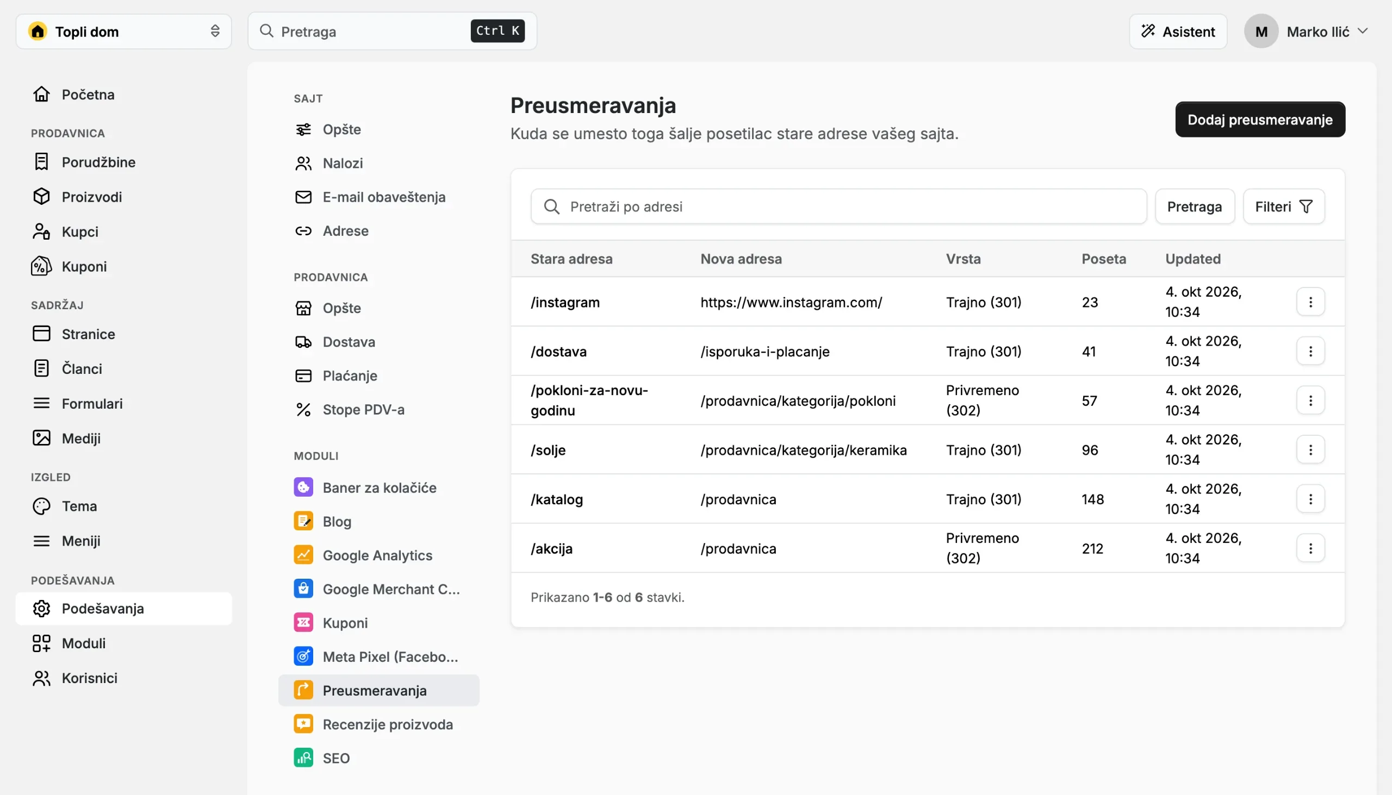Open Članci articles icon
The width and height of the screenshot is (1392, 795).
click(x=41, y=368)
